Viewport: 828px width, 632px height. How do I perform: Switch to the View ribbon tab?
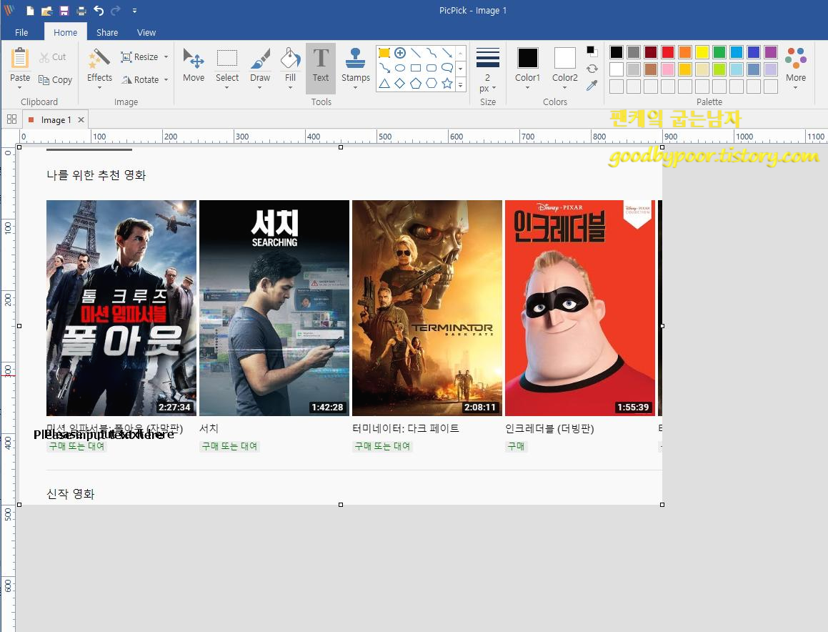tap(146, 32)
